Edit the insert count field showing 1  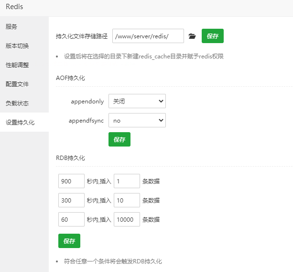(x=127, y=181)
